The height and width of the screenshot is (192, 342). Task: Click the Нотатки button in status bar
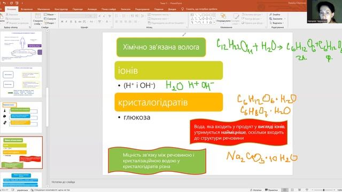coord(256,190)
